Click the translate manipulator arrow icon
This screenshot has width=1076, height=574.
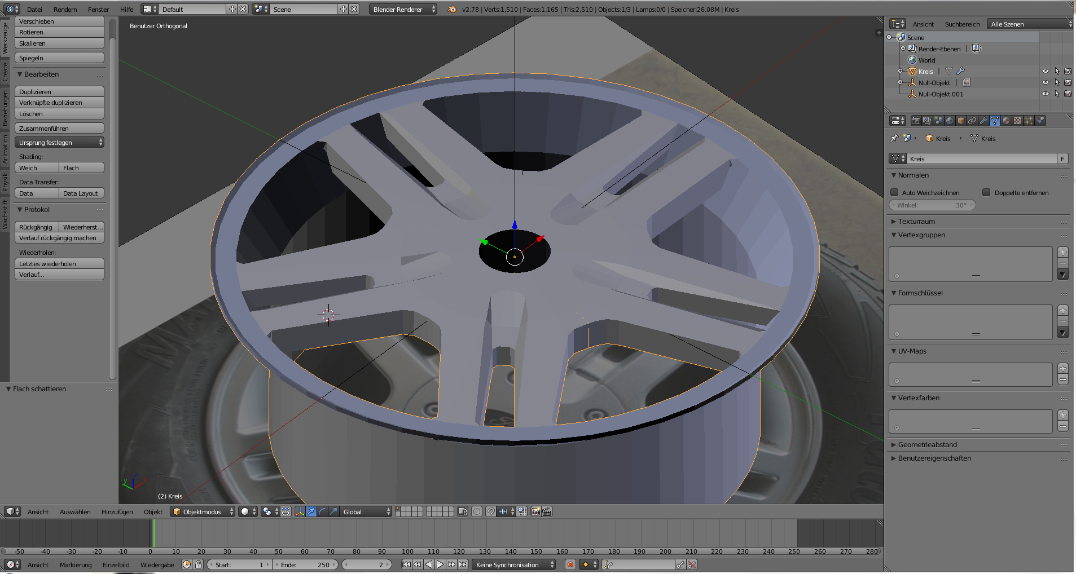(311, 511)
